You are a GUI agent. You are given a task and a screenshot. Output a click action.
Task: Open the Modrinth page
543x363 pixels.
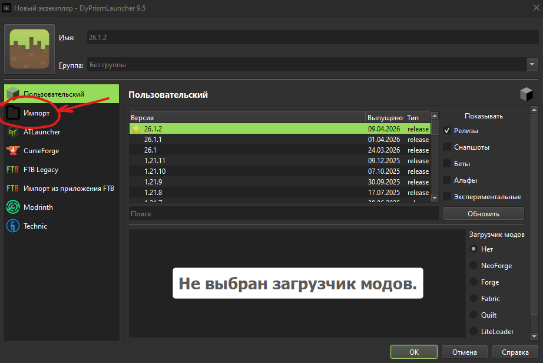click(62, 207)
